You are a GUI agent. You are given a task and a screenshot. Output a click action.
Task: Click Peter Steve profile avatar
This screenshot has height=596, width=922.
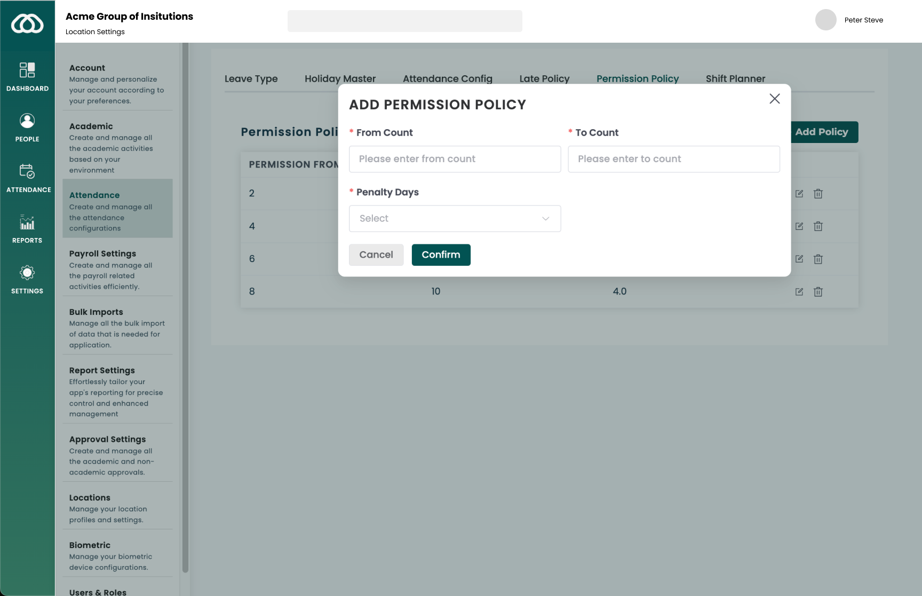click(x=825, y=20)
